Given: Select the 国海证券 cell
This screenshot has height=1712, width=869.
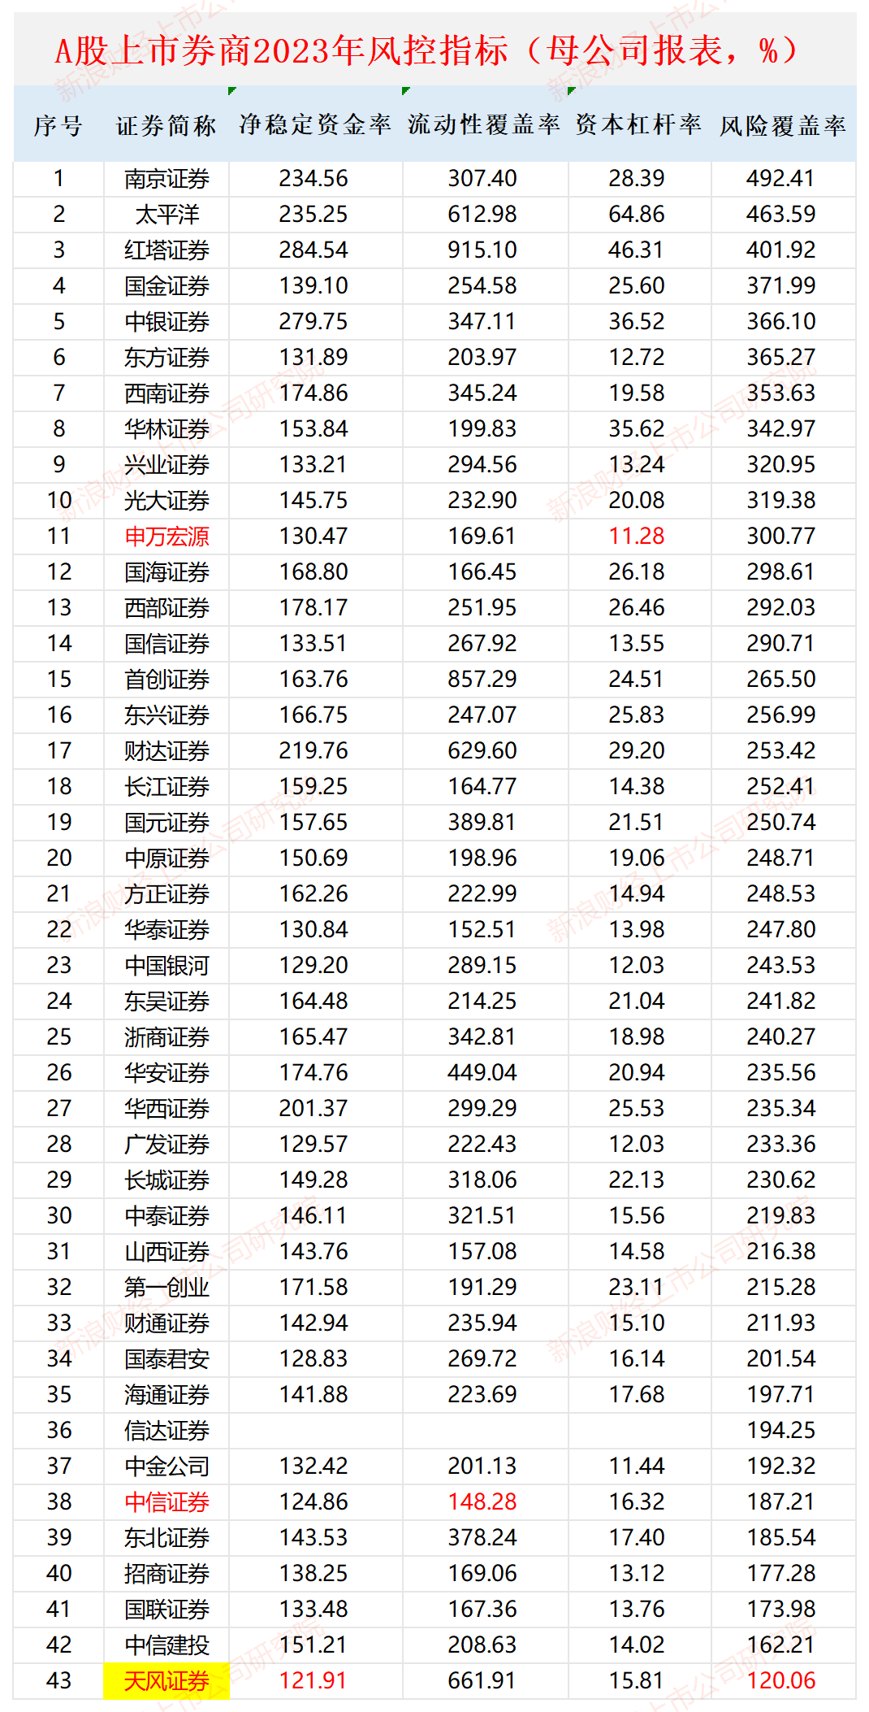Looking at the screenshot, I should tap(166, 572).
